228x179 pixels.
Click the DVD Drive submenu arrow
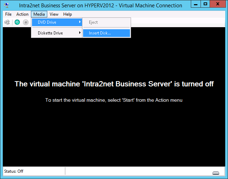tap(80, 22)
